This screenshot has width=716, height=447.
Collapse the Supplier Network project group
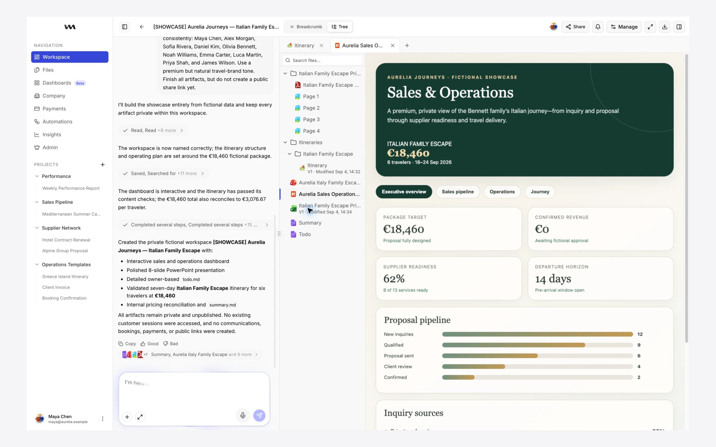coord(37,228)
